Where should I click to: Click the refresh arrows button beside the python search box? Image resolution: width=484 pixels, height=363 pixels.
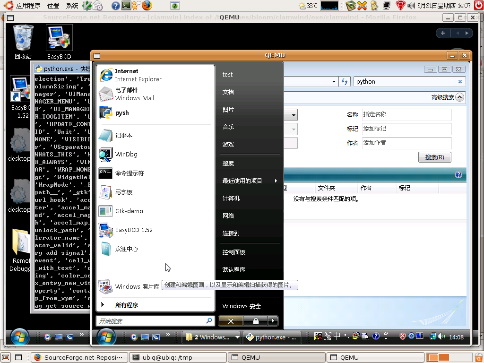coord(345,81)
